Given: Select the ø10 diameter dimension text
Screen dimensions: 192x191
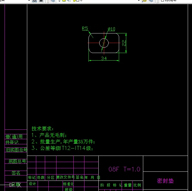Looking at the screenshot, I should (x=111, y=29).
